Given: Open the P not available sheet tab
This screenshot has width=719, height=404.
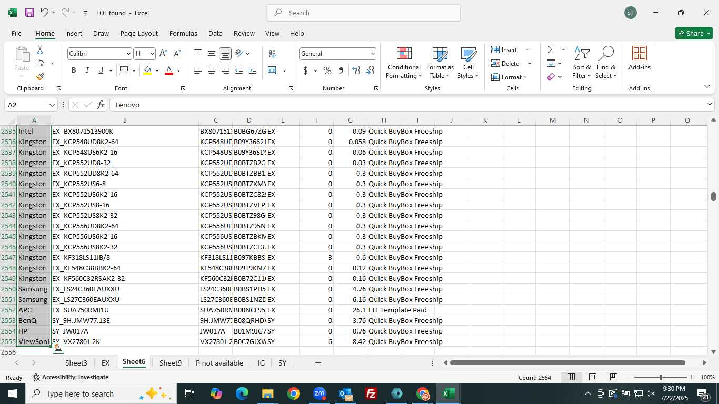Looking at the screenshot, I should [x=219, y=363].
